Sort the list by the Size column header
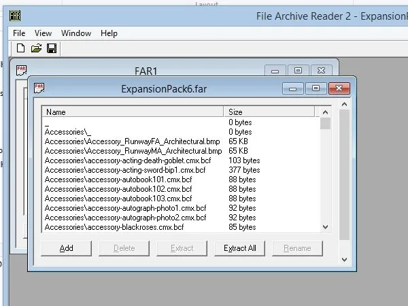408x306 pixels. click(x=269, y=112)
